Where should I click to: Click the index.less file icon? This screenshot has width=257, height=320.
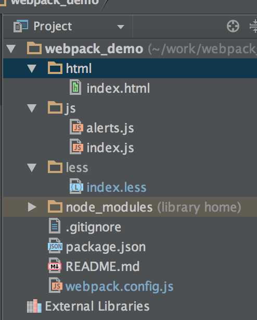[76, 187]
